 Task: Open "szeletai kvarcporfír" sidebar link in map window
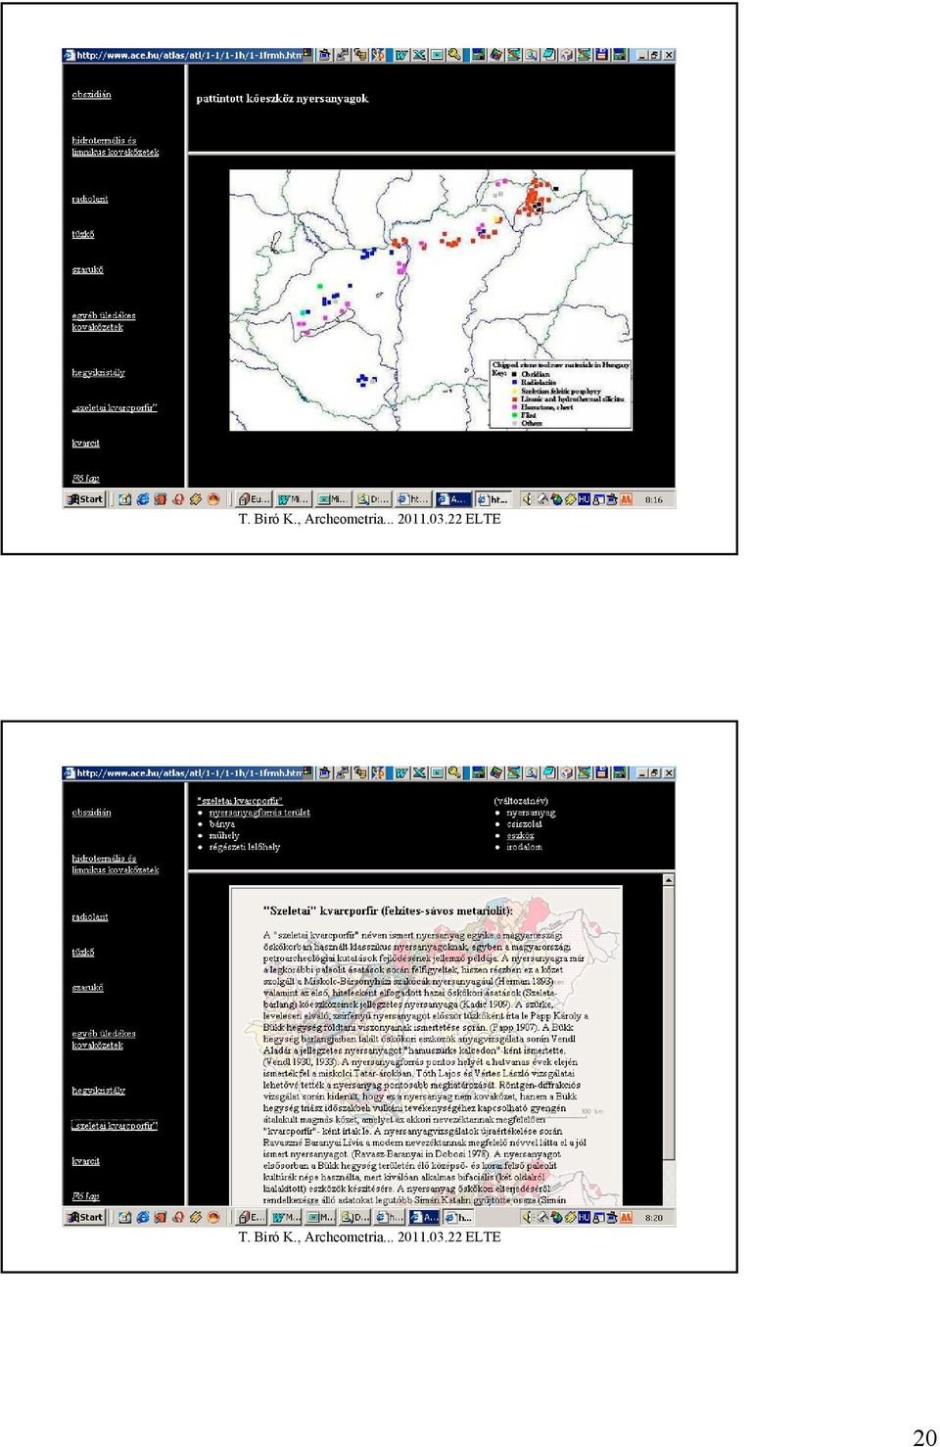point(114,407)
